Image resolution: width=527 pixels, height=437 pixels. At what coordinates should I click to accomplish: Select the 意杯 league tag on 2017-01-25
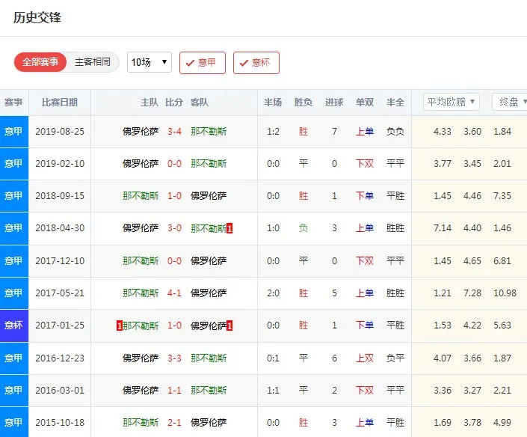14,326
